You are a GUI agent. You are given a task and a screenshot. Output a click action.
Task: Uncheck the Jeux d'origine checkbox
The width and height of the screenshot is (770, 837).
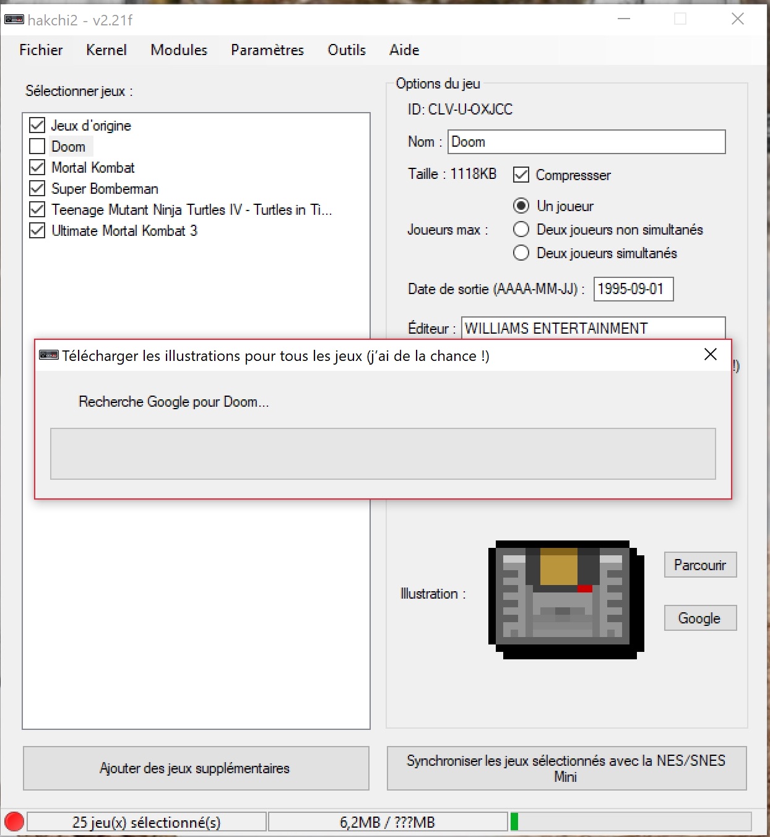37,126
